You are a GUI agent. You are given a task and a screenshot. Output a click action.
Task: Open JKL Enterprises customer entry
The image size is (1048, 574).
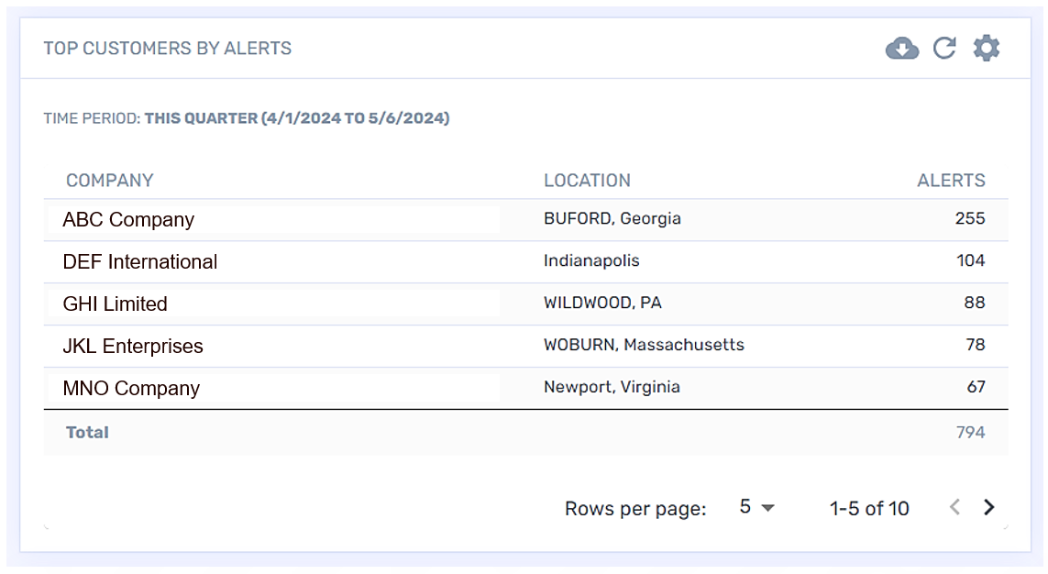pyautogui.click(x=133, y=347)
